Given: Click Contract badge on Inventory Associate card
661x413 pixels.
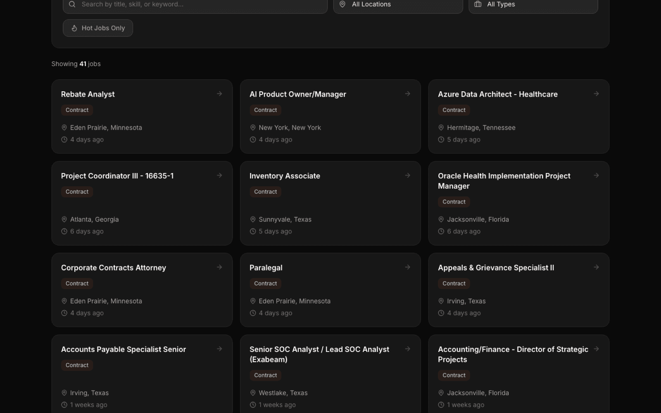Looking at the screenshot, I should click(x=265, y=192).
